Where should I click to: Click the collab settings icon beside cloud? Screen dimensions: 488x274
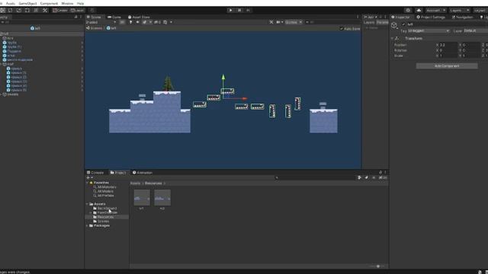pos(408,10)
